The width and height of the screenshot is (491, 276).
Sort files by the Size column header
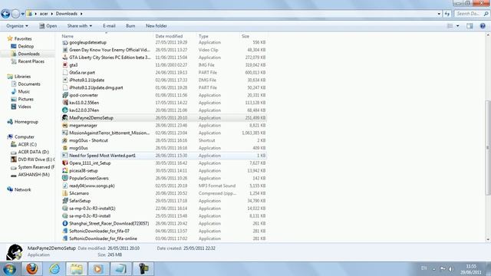[x=245, y=36]
